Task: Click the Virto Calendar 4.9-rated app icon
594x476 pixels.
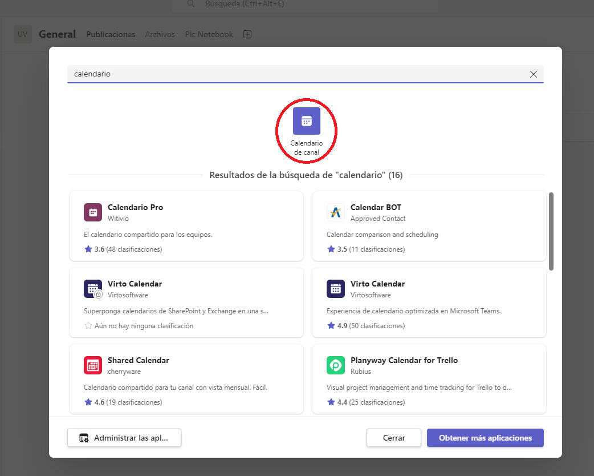Action: [336, 289]
